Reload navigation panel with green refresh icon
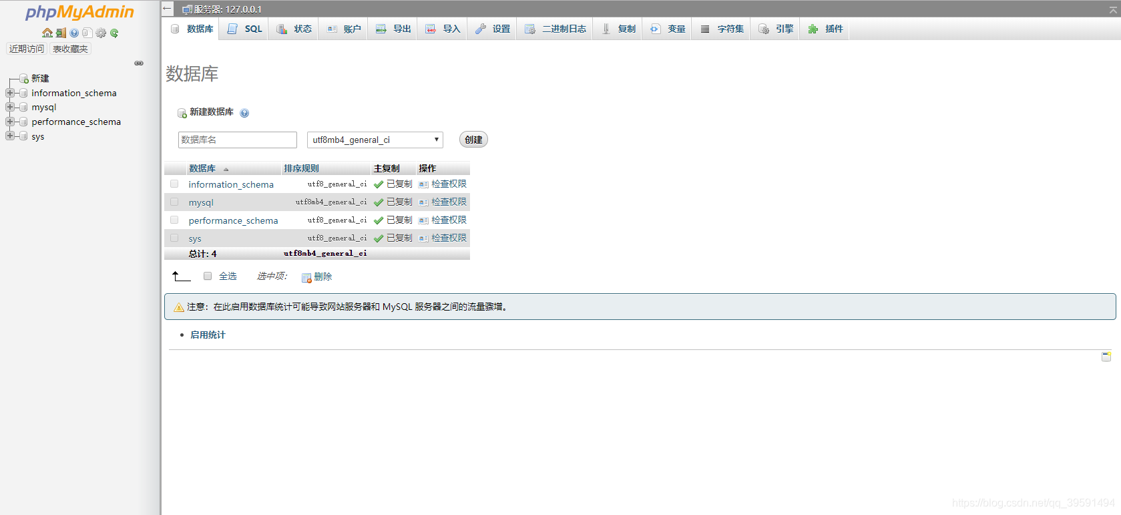 (114, 33)
